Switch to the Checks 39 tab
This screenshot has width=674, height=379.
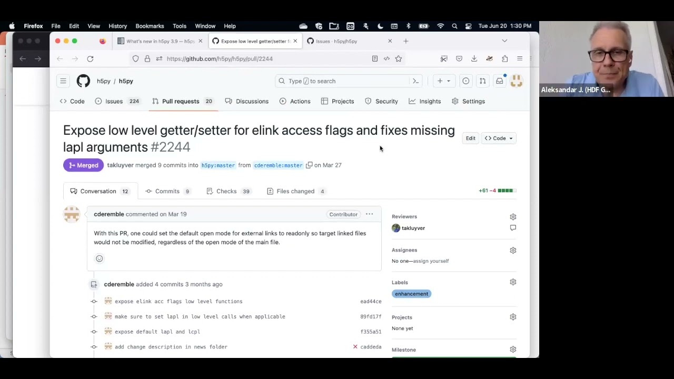(228, 191)
